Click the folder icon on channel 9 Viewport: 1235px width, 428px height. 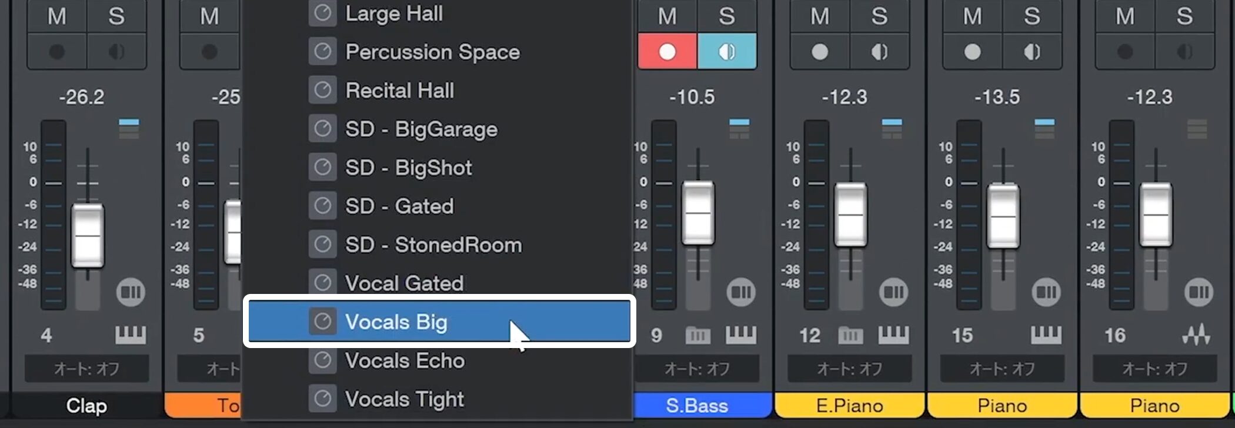pos(698,336)
